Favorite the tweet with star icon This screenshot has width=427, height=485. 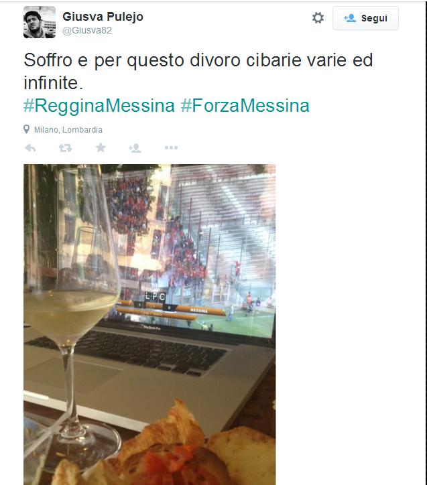coord(101,147)
